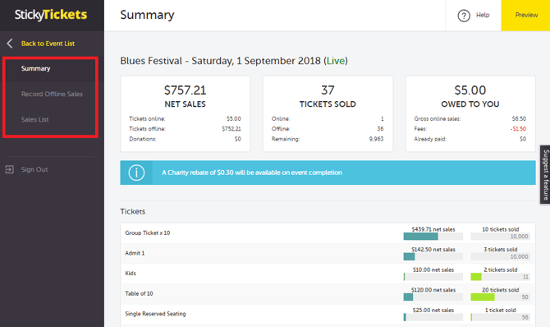Click the $757.21 Net Sales figure
The width and height of the screenshot is (550, 327).
(186, 90)
